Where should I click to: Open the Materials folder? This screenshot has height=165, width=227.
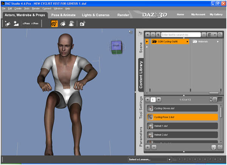203,42
